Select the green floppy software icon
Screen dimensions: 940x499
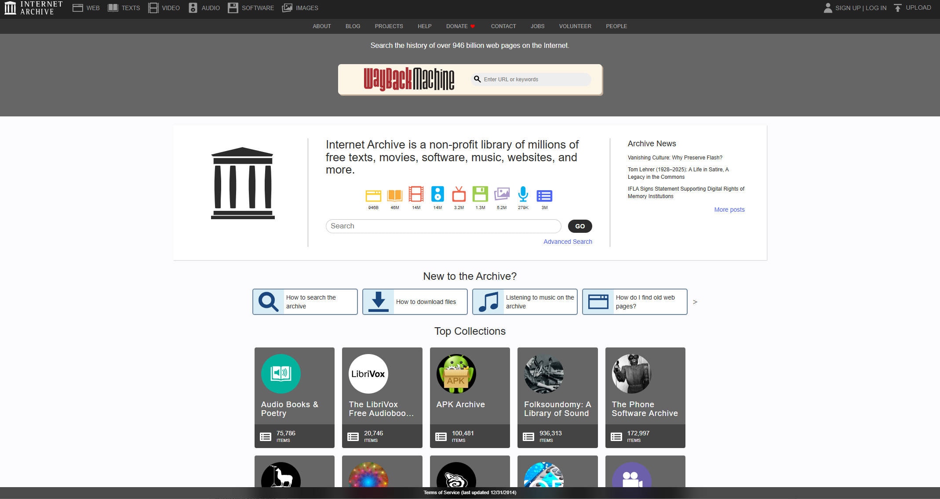(480, 194)
